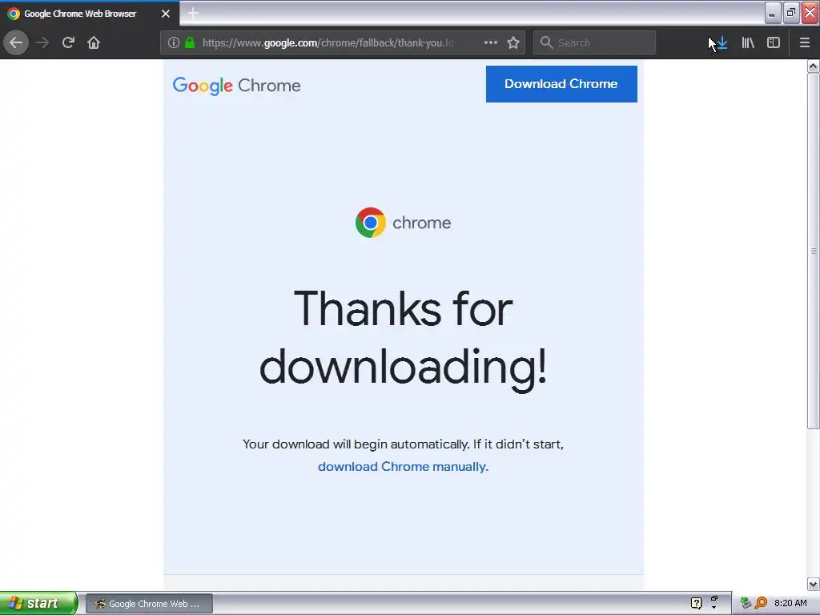Image resolution: width=820 pixels, height=615 pixels.
Task: Click the chrome logo icon on page
Action: click(x=370, y=223)
